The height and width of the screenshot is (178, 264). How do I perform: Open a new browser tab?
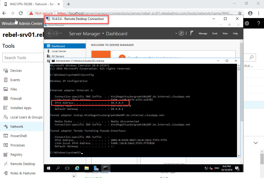pos(68,4)
